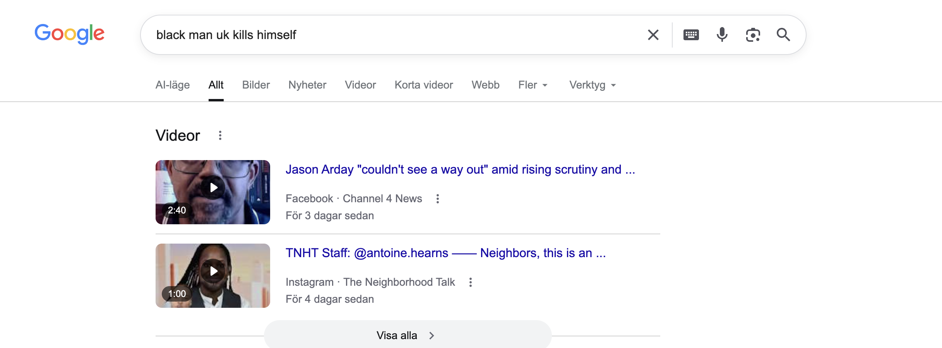The height and width of the screenshot is (348, 942).
Task: Click the magnifying glass search icon
Action: point(783,35)
